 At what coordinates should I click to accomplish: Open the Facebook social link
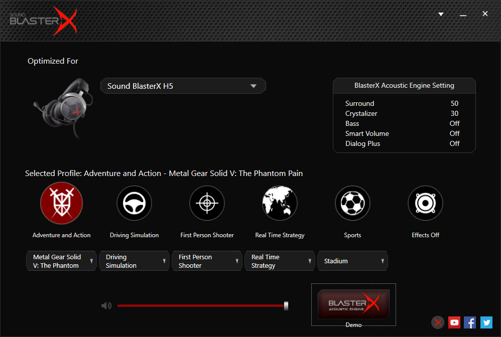(x=470, y=322)
